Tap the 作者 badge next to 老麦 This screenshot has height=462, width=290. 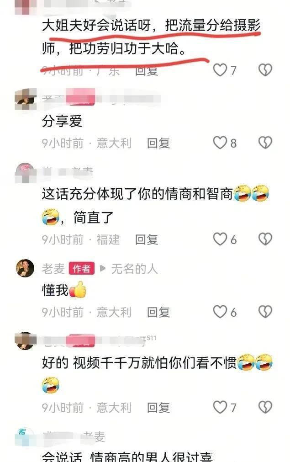click(82, 268)
